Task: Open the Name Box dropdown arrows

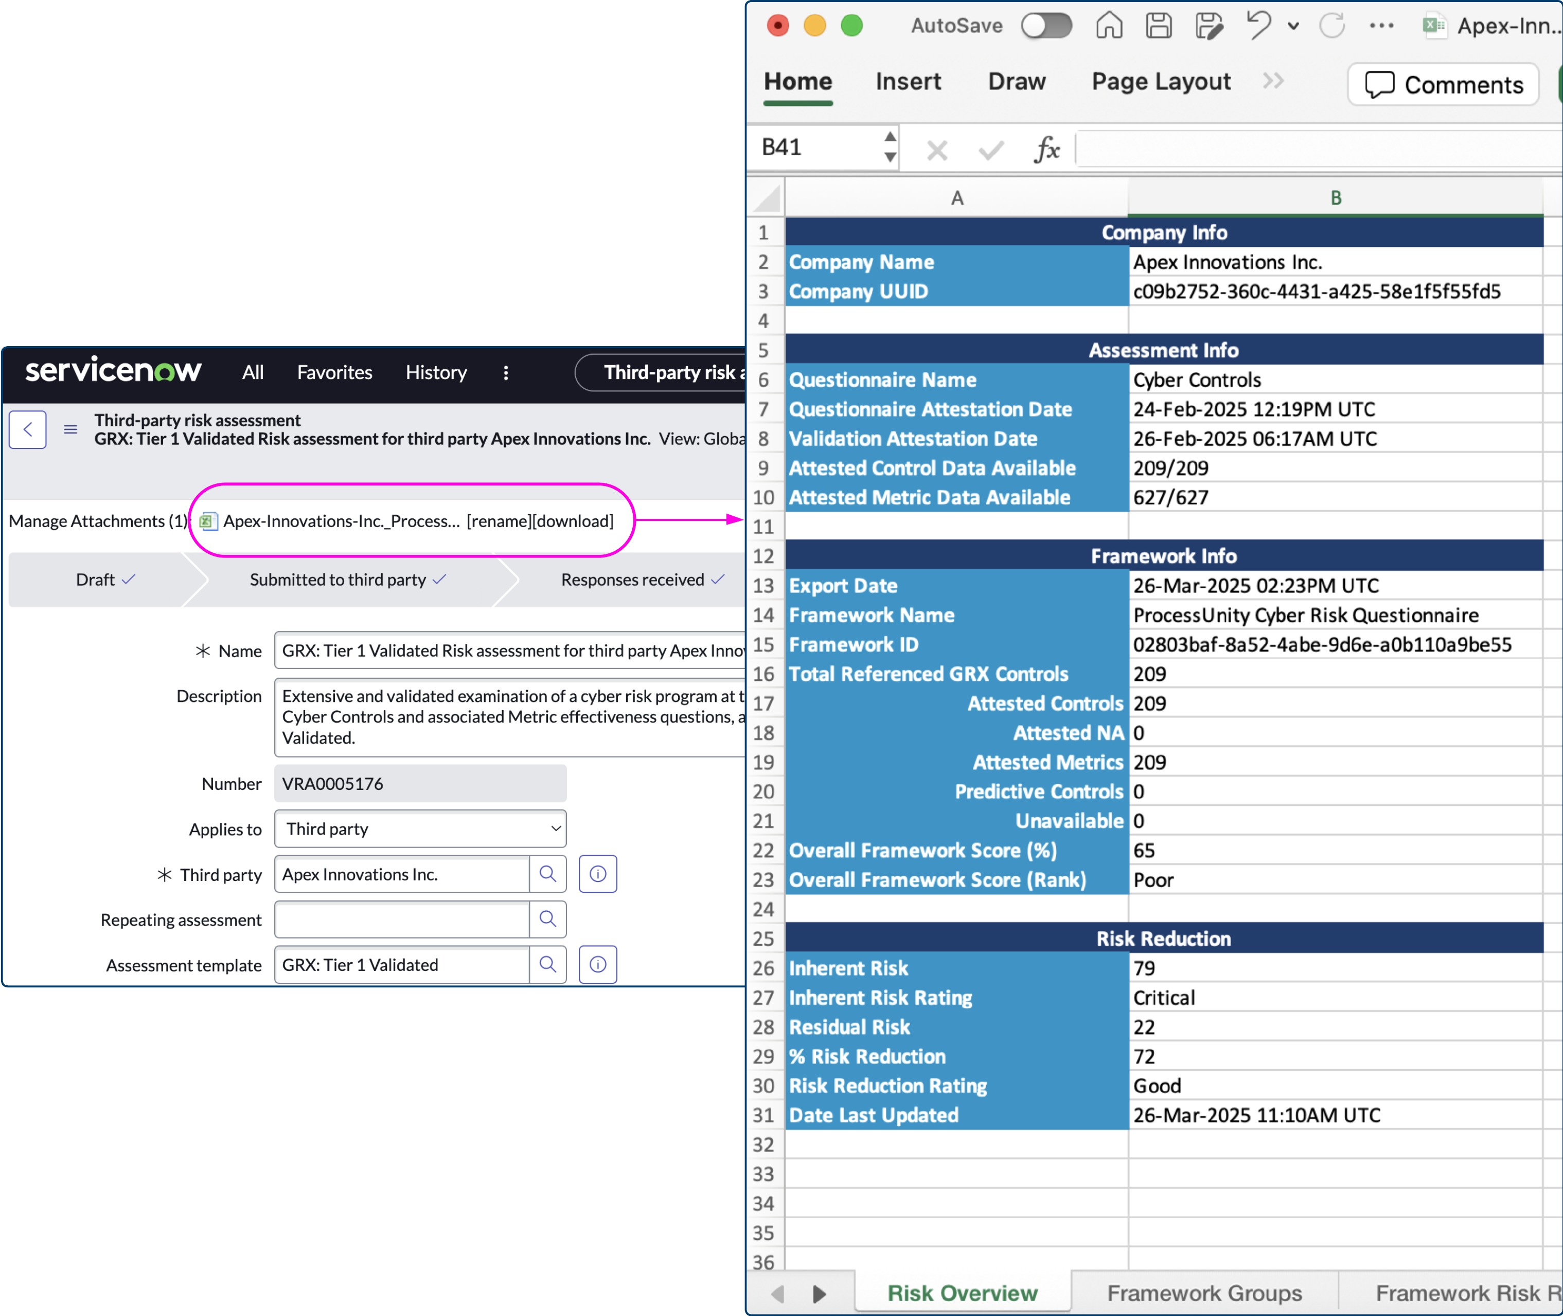Action: coord(890,147)
